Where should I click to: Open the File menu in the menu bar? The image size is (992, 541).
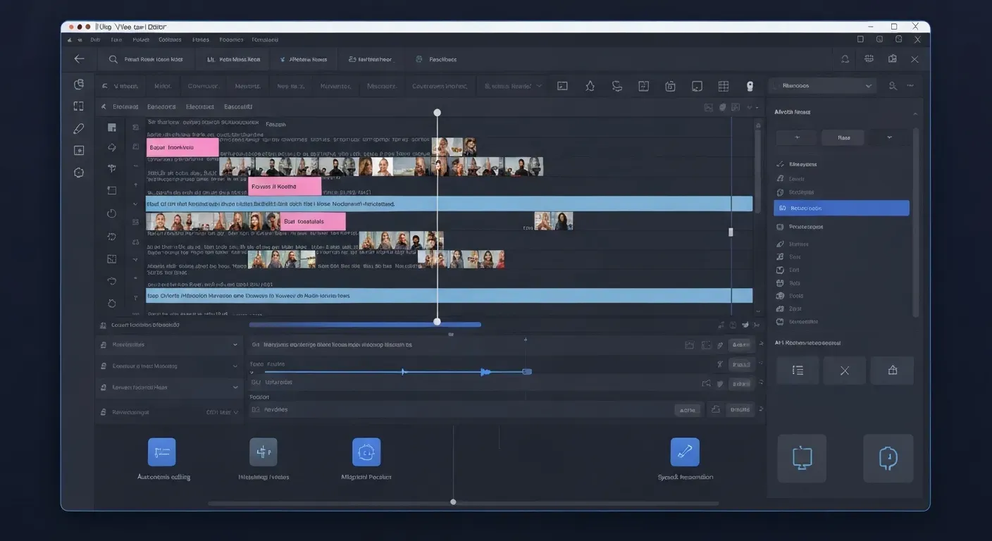pyautogui.click(x=95, y=39)
